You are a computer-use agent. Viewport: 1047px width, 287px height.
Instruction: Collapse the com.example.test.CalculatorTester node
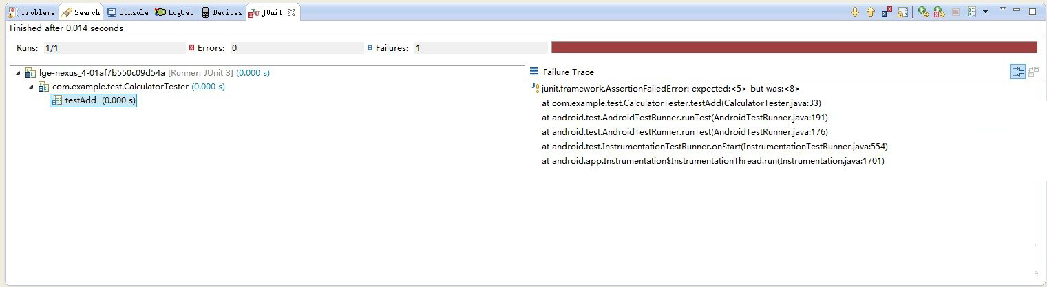click(31, 87)
